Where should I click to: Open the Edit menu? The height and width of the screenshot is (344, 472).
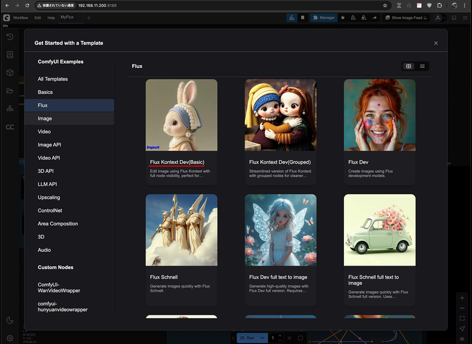click(x=38, y=18)
